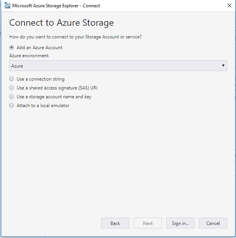
Task: Choose Use a connection string option
Action: pos(12,79)
